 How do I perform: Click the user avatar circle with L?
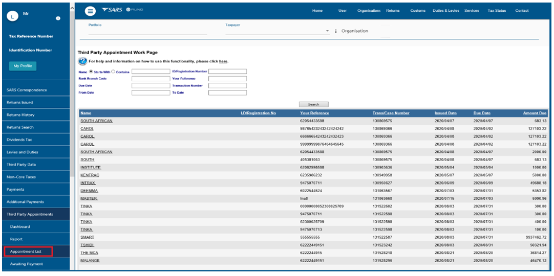(x=12, y=17)
